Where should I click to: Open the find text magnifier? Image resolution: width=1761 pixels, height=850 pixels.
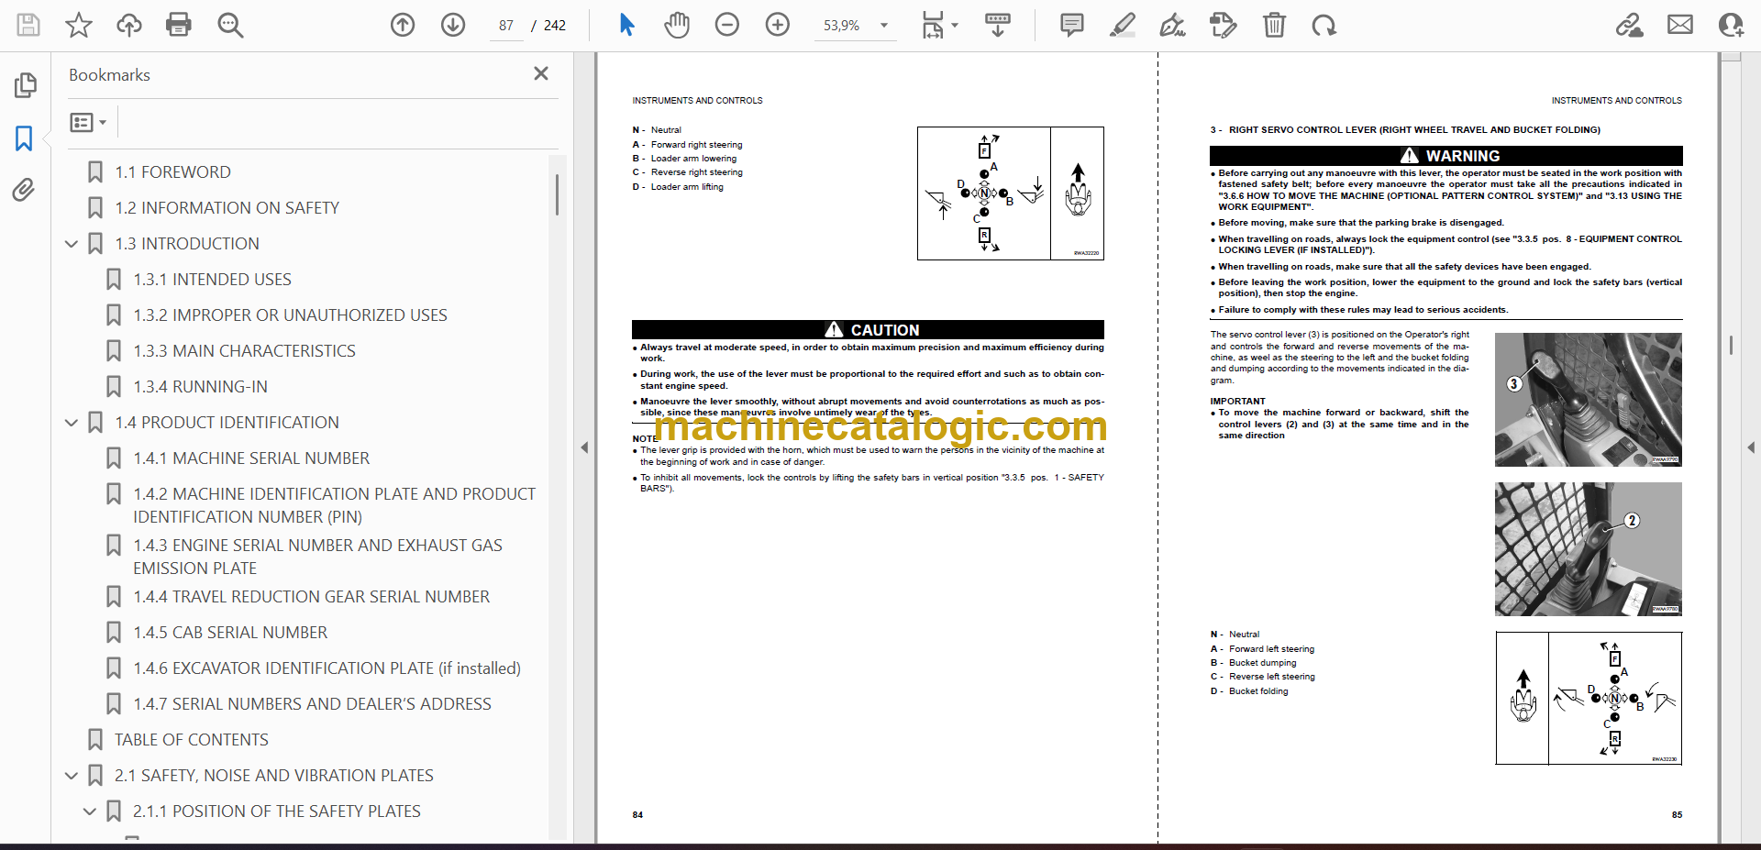click(230, 25)
